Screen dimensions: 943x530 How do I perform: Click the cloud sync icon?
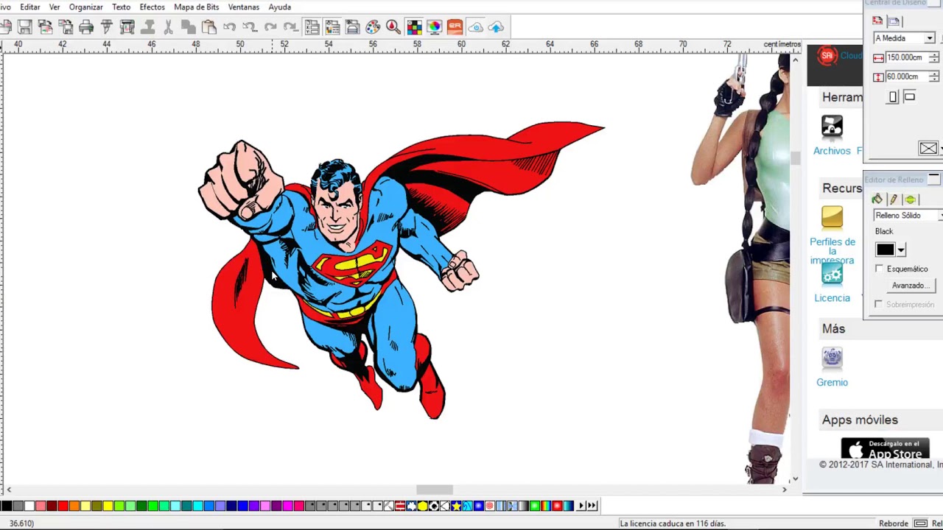pos(475,27)
